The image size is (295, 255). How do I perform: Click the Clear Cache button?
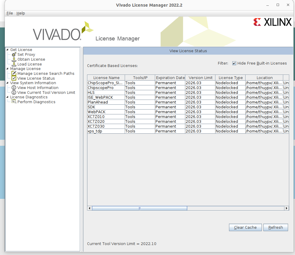pos(245,227)
